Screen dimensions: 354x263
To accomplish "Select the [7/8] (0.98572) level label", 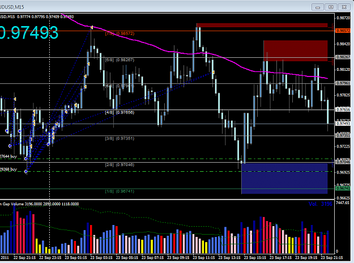I will (120, 33).
